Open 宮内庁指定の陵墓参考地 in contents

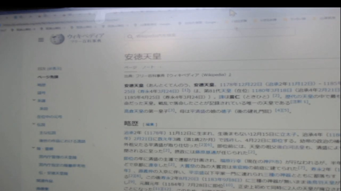(x=62, y=165)
